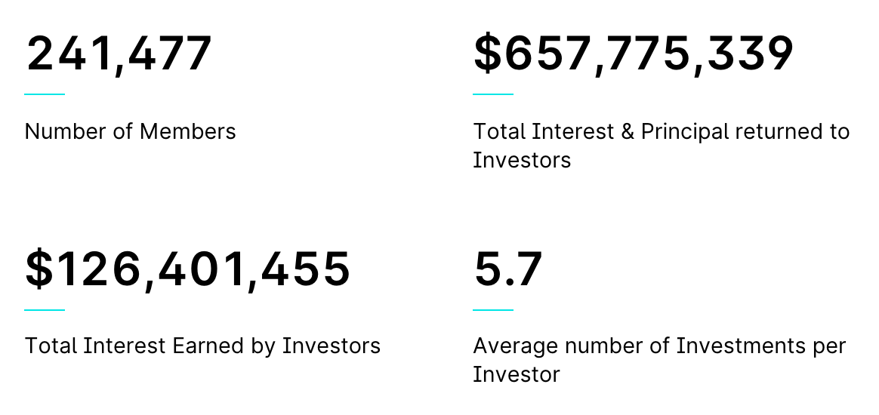Select Total Interest & Principal returned text

[x=662, y=146]
